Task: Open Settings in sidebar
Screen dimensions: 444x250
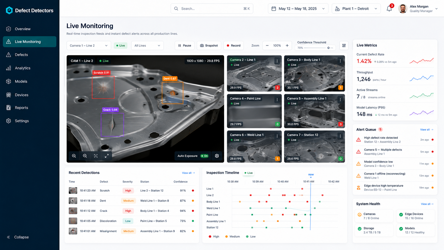Action: click(29, 121)
